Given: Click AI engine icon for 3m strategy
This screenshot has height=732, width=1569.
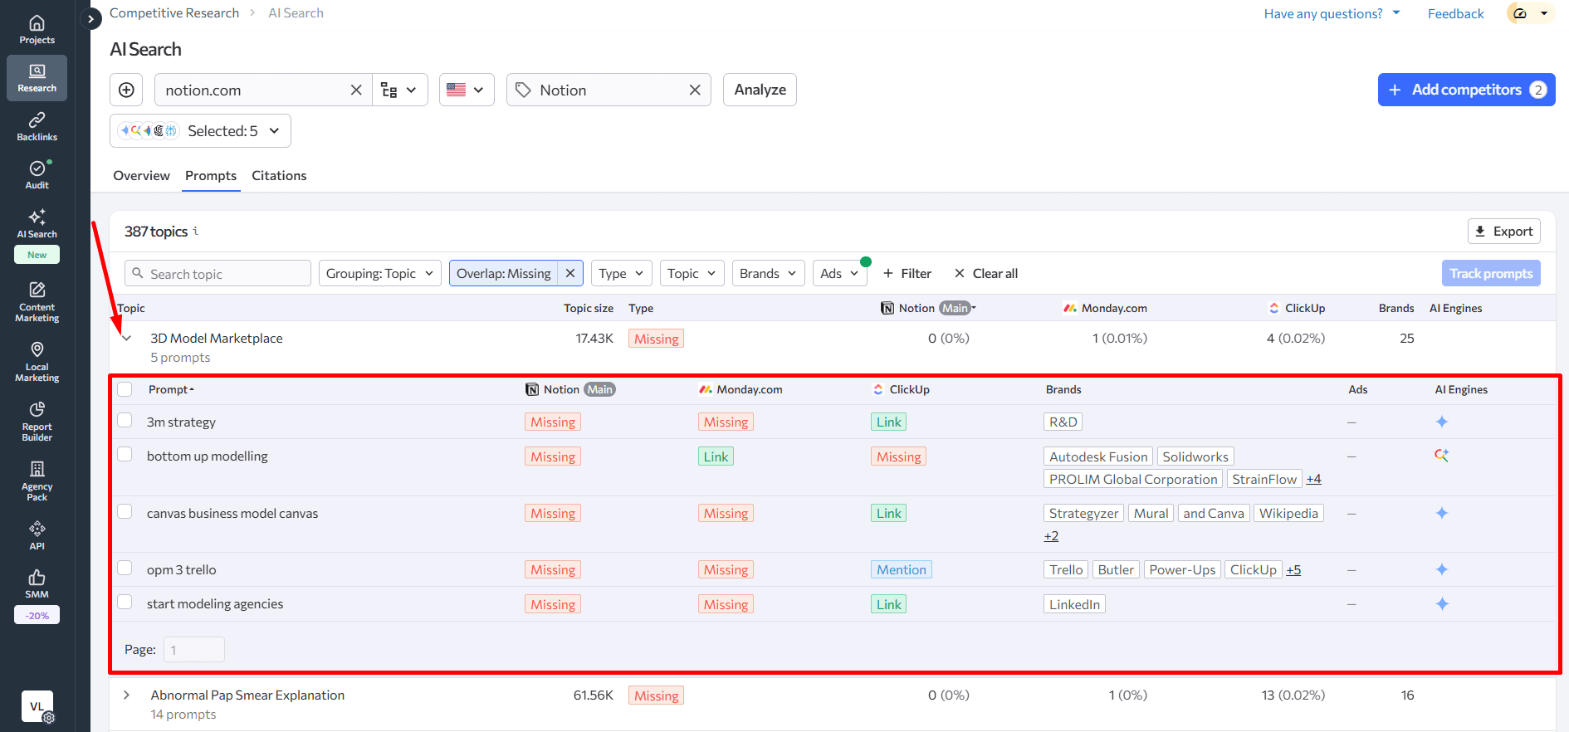Looking at the screenshot, I should [x=1441, y=422].
